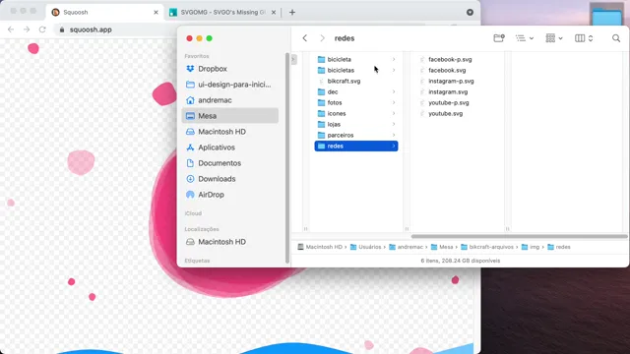Click the new folder toolbar icon

pos(499,38)
